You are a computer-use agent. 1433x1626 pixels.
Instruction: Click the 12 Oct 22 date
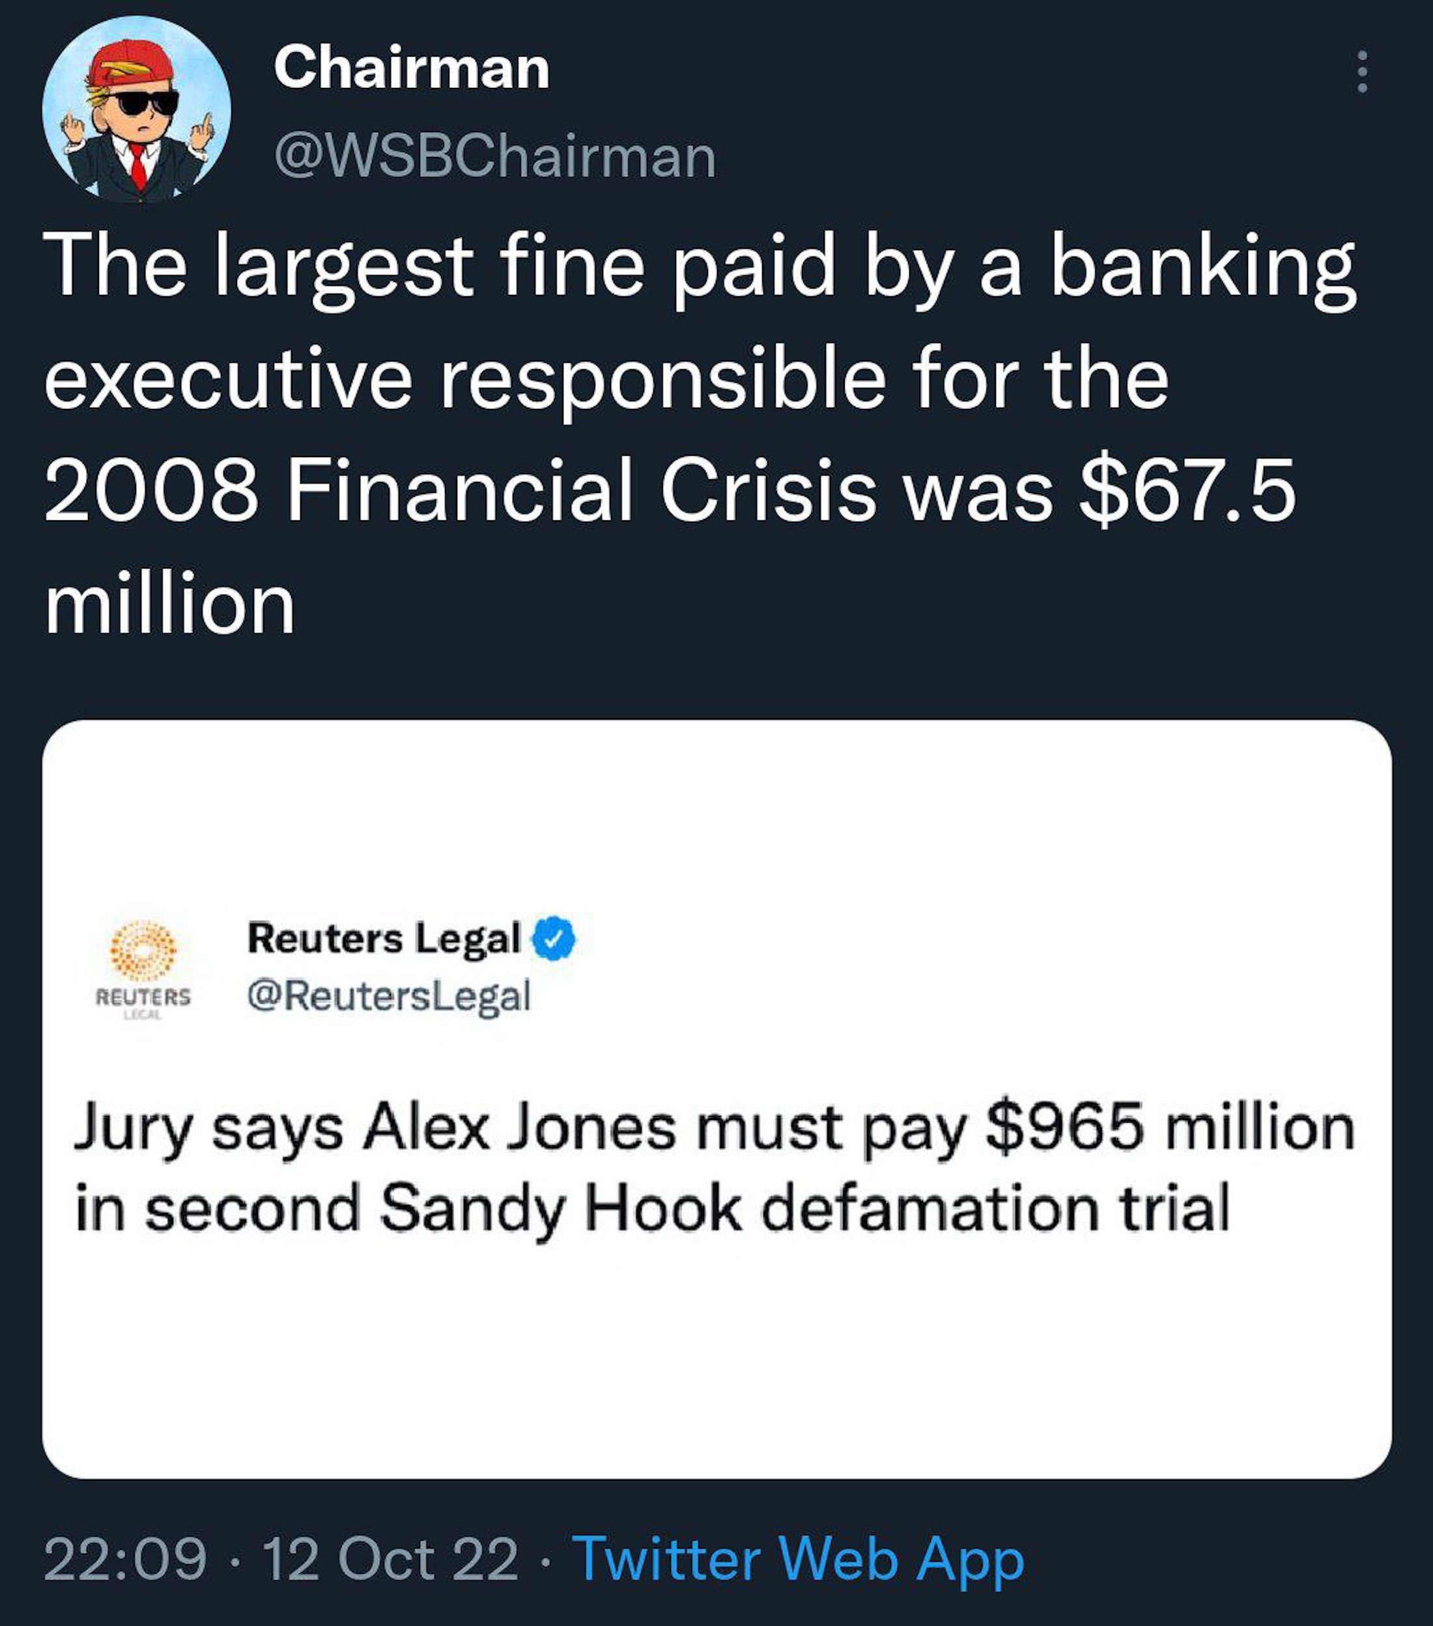click(x=390, y=1559)
